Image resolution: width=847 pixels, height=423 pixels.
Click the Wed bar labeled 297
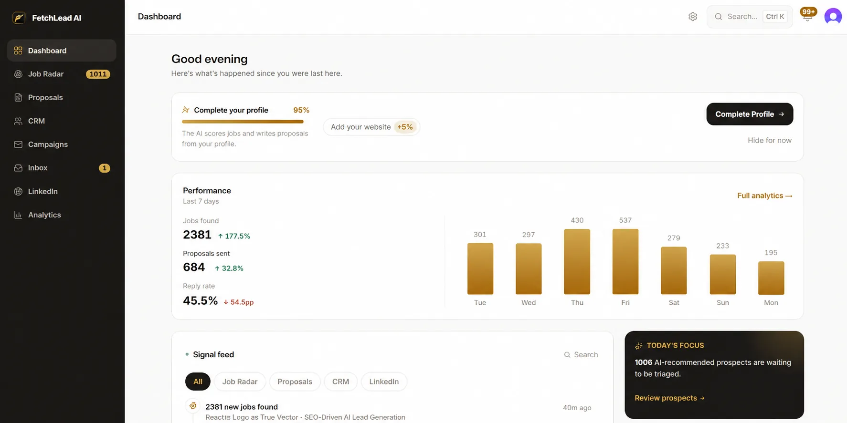pos(529,268)
